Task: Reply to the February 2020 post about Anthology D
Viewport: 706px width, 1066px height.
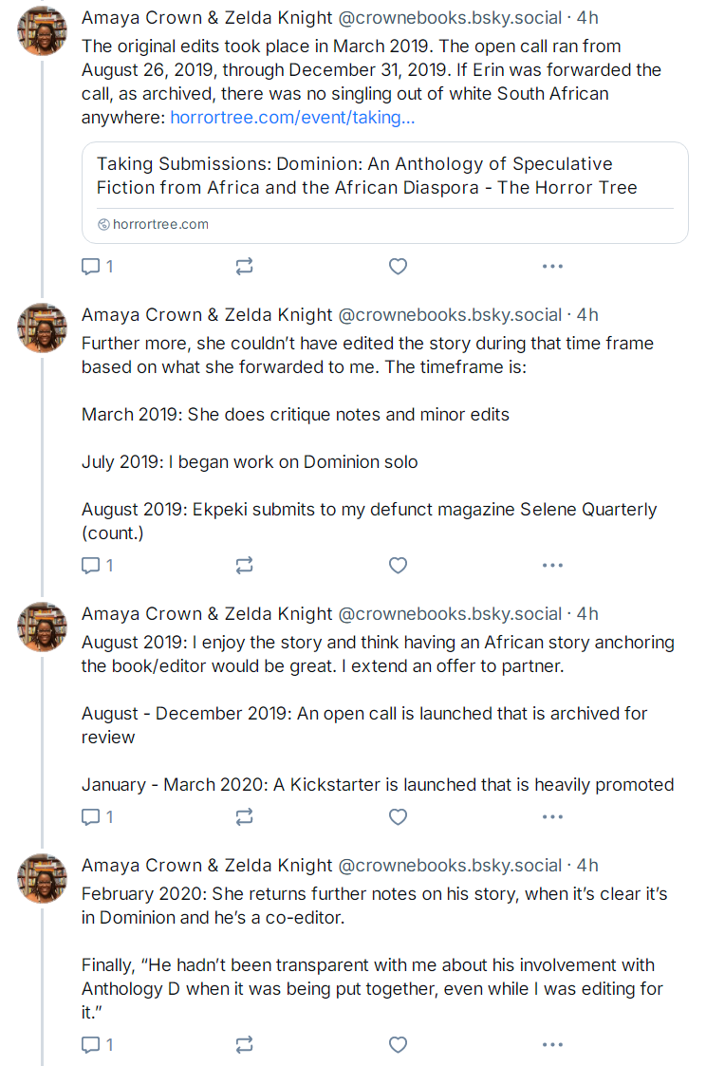Action: [x=97, y=1044]
